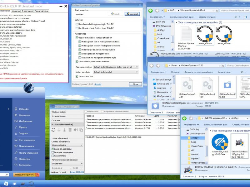Click Uninstall button in OldNewExplorer configuration
250x187 pixels.
point(132,14)
